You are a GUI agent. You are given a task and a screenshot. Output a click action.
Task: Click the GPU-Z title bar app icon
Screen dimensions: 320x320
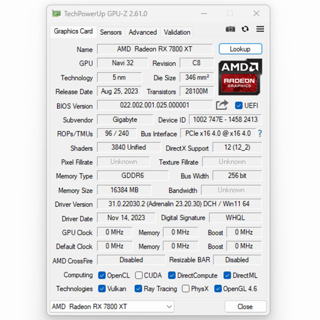[x=56, y=14]
